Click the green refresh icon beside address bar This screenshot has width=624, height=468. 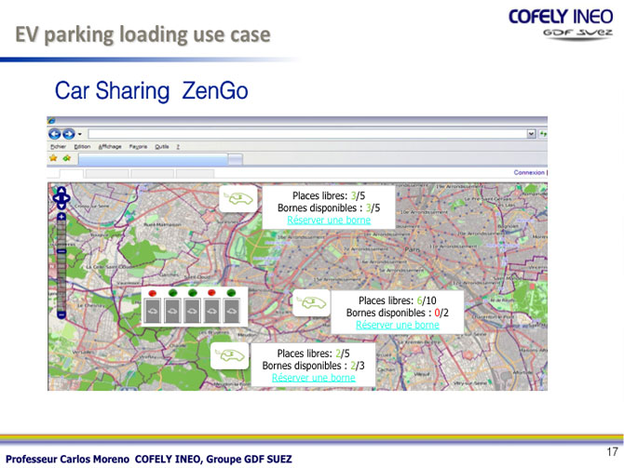(543, 134)
